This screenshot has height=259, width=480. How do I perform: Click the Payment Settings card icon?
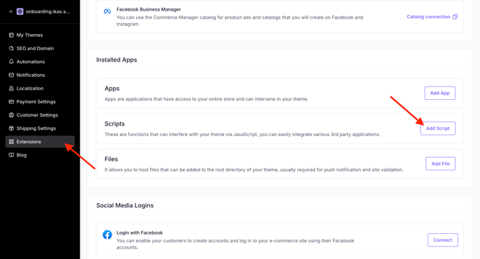pos(11,102)
